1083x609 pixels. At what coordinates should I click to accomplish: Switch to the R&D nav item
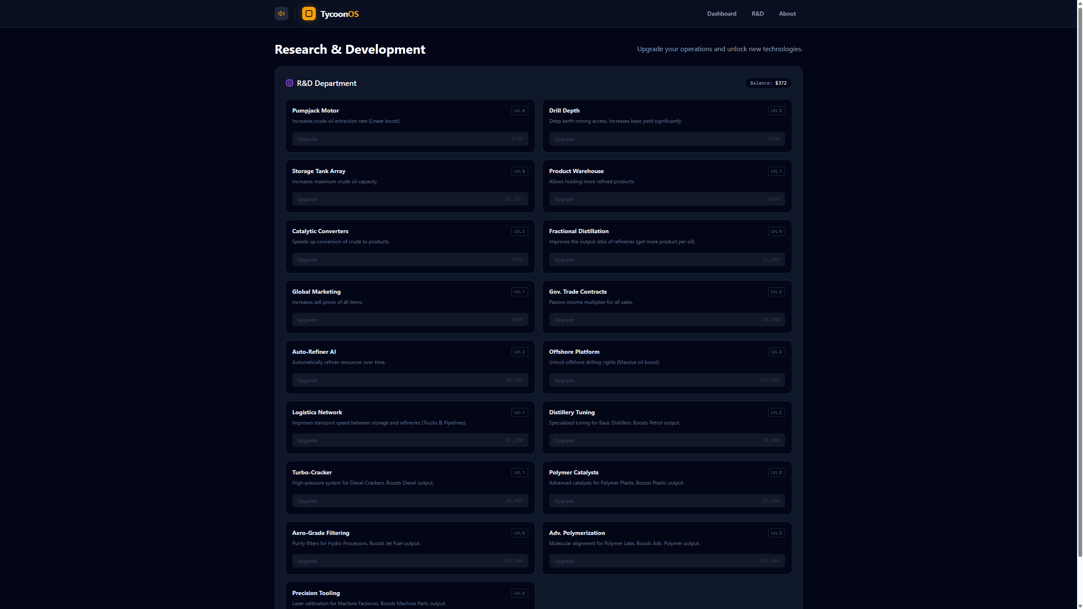[x=757, y=14]
